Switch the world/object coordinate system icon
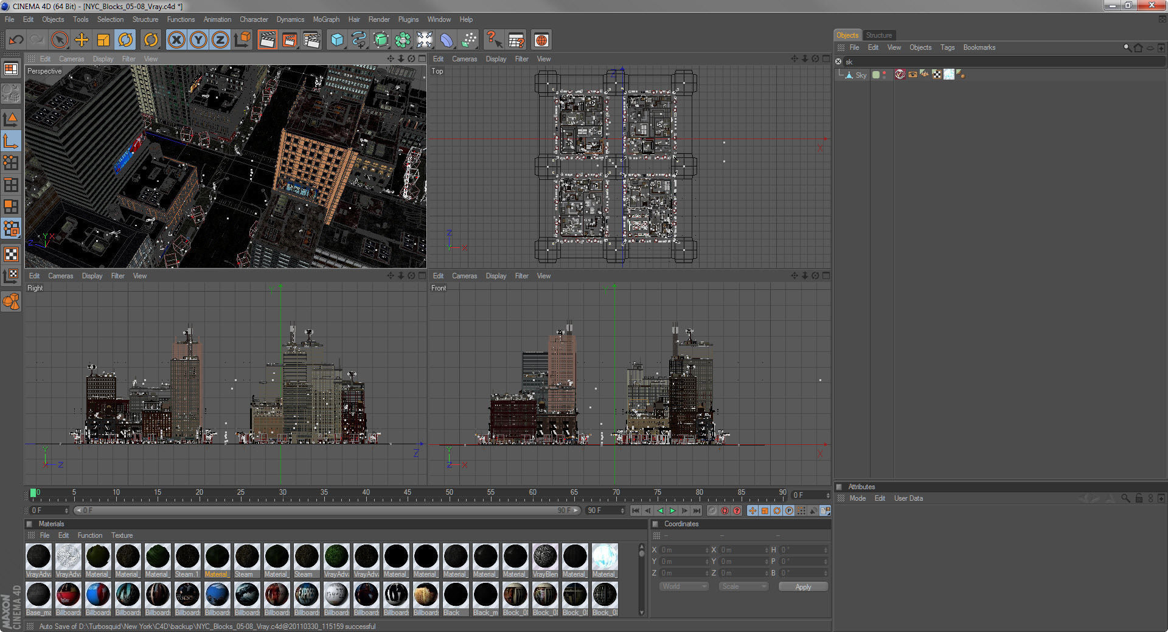1168x632 pixels. pos(242,40)
